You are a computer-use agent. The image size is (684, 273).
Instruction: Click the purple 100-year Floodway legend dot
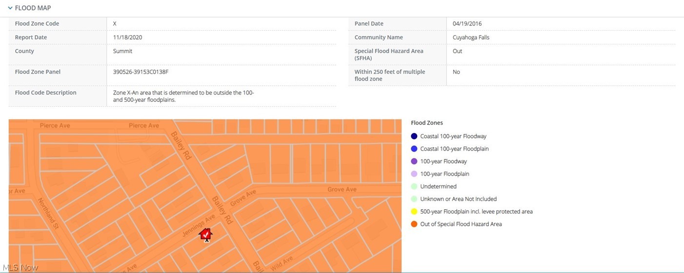click(x=414, y=161)
